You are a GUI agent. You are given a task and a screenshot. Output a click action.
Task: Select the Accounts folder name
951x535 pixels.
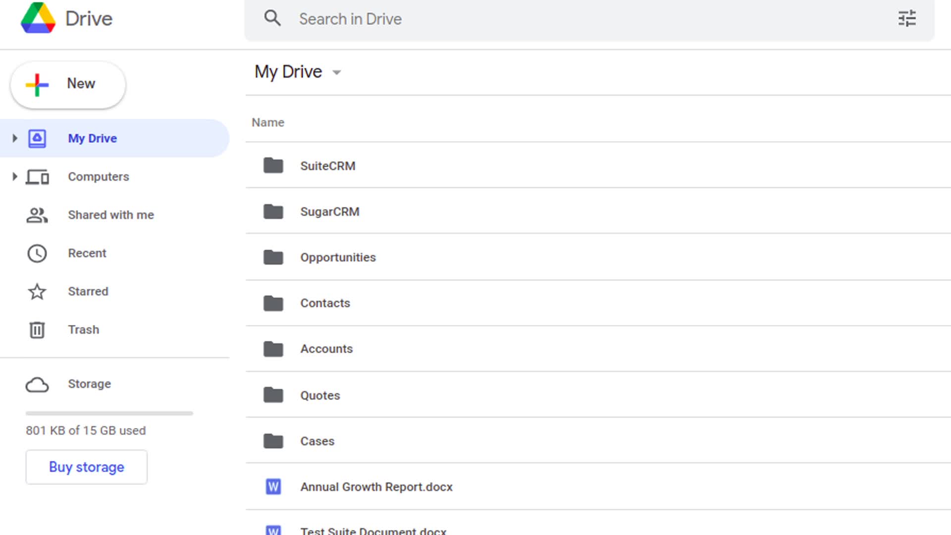[327, 349]
